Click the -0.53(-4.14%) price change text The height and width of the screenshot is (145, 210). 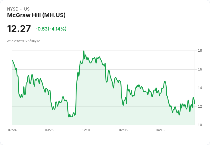pyautogui.click(x=51, y=29)
